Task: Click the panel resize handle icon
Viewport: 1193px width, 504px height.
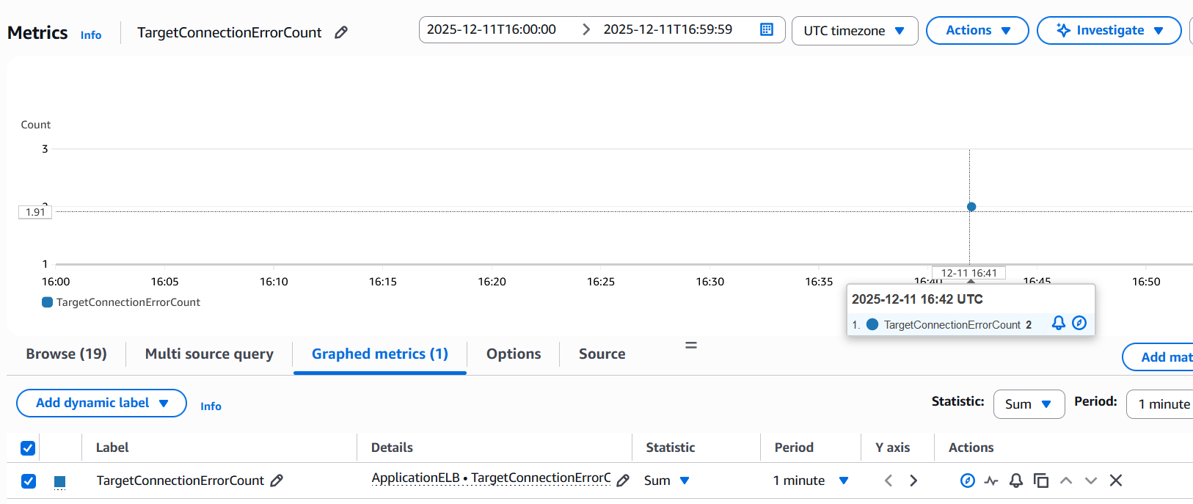Action: tap(691, 345)
